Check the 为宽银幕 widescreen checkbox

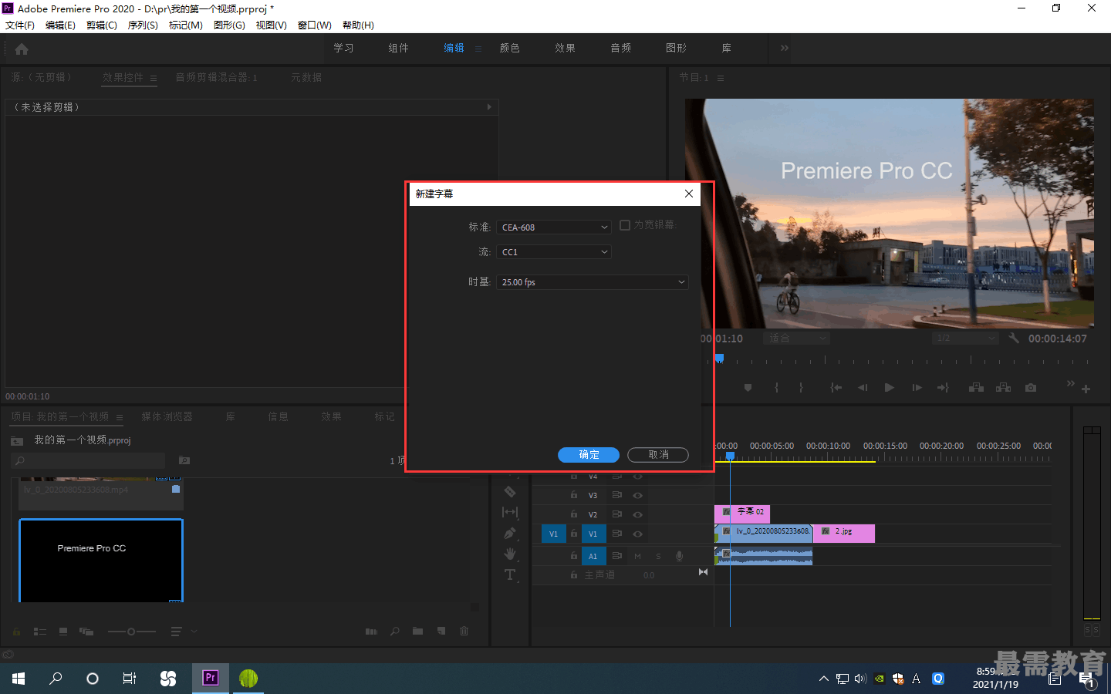click(x=625, y=225)
